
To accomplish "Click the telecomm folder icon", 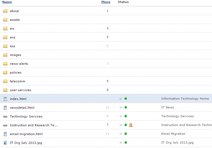I will click(5, 81).
